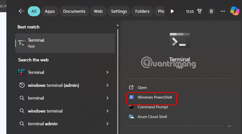Expand 'windows terminal' suggestion chevron

(107, 111)
